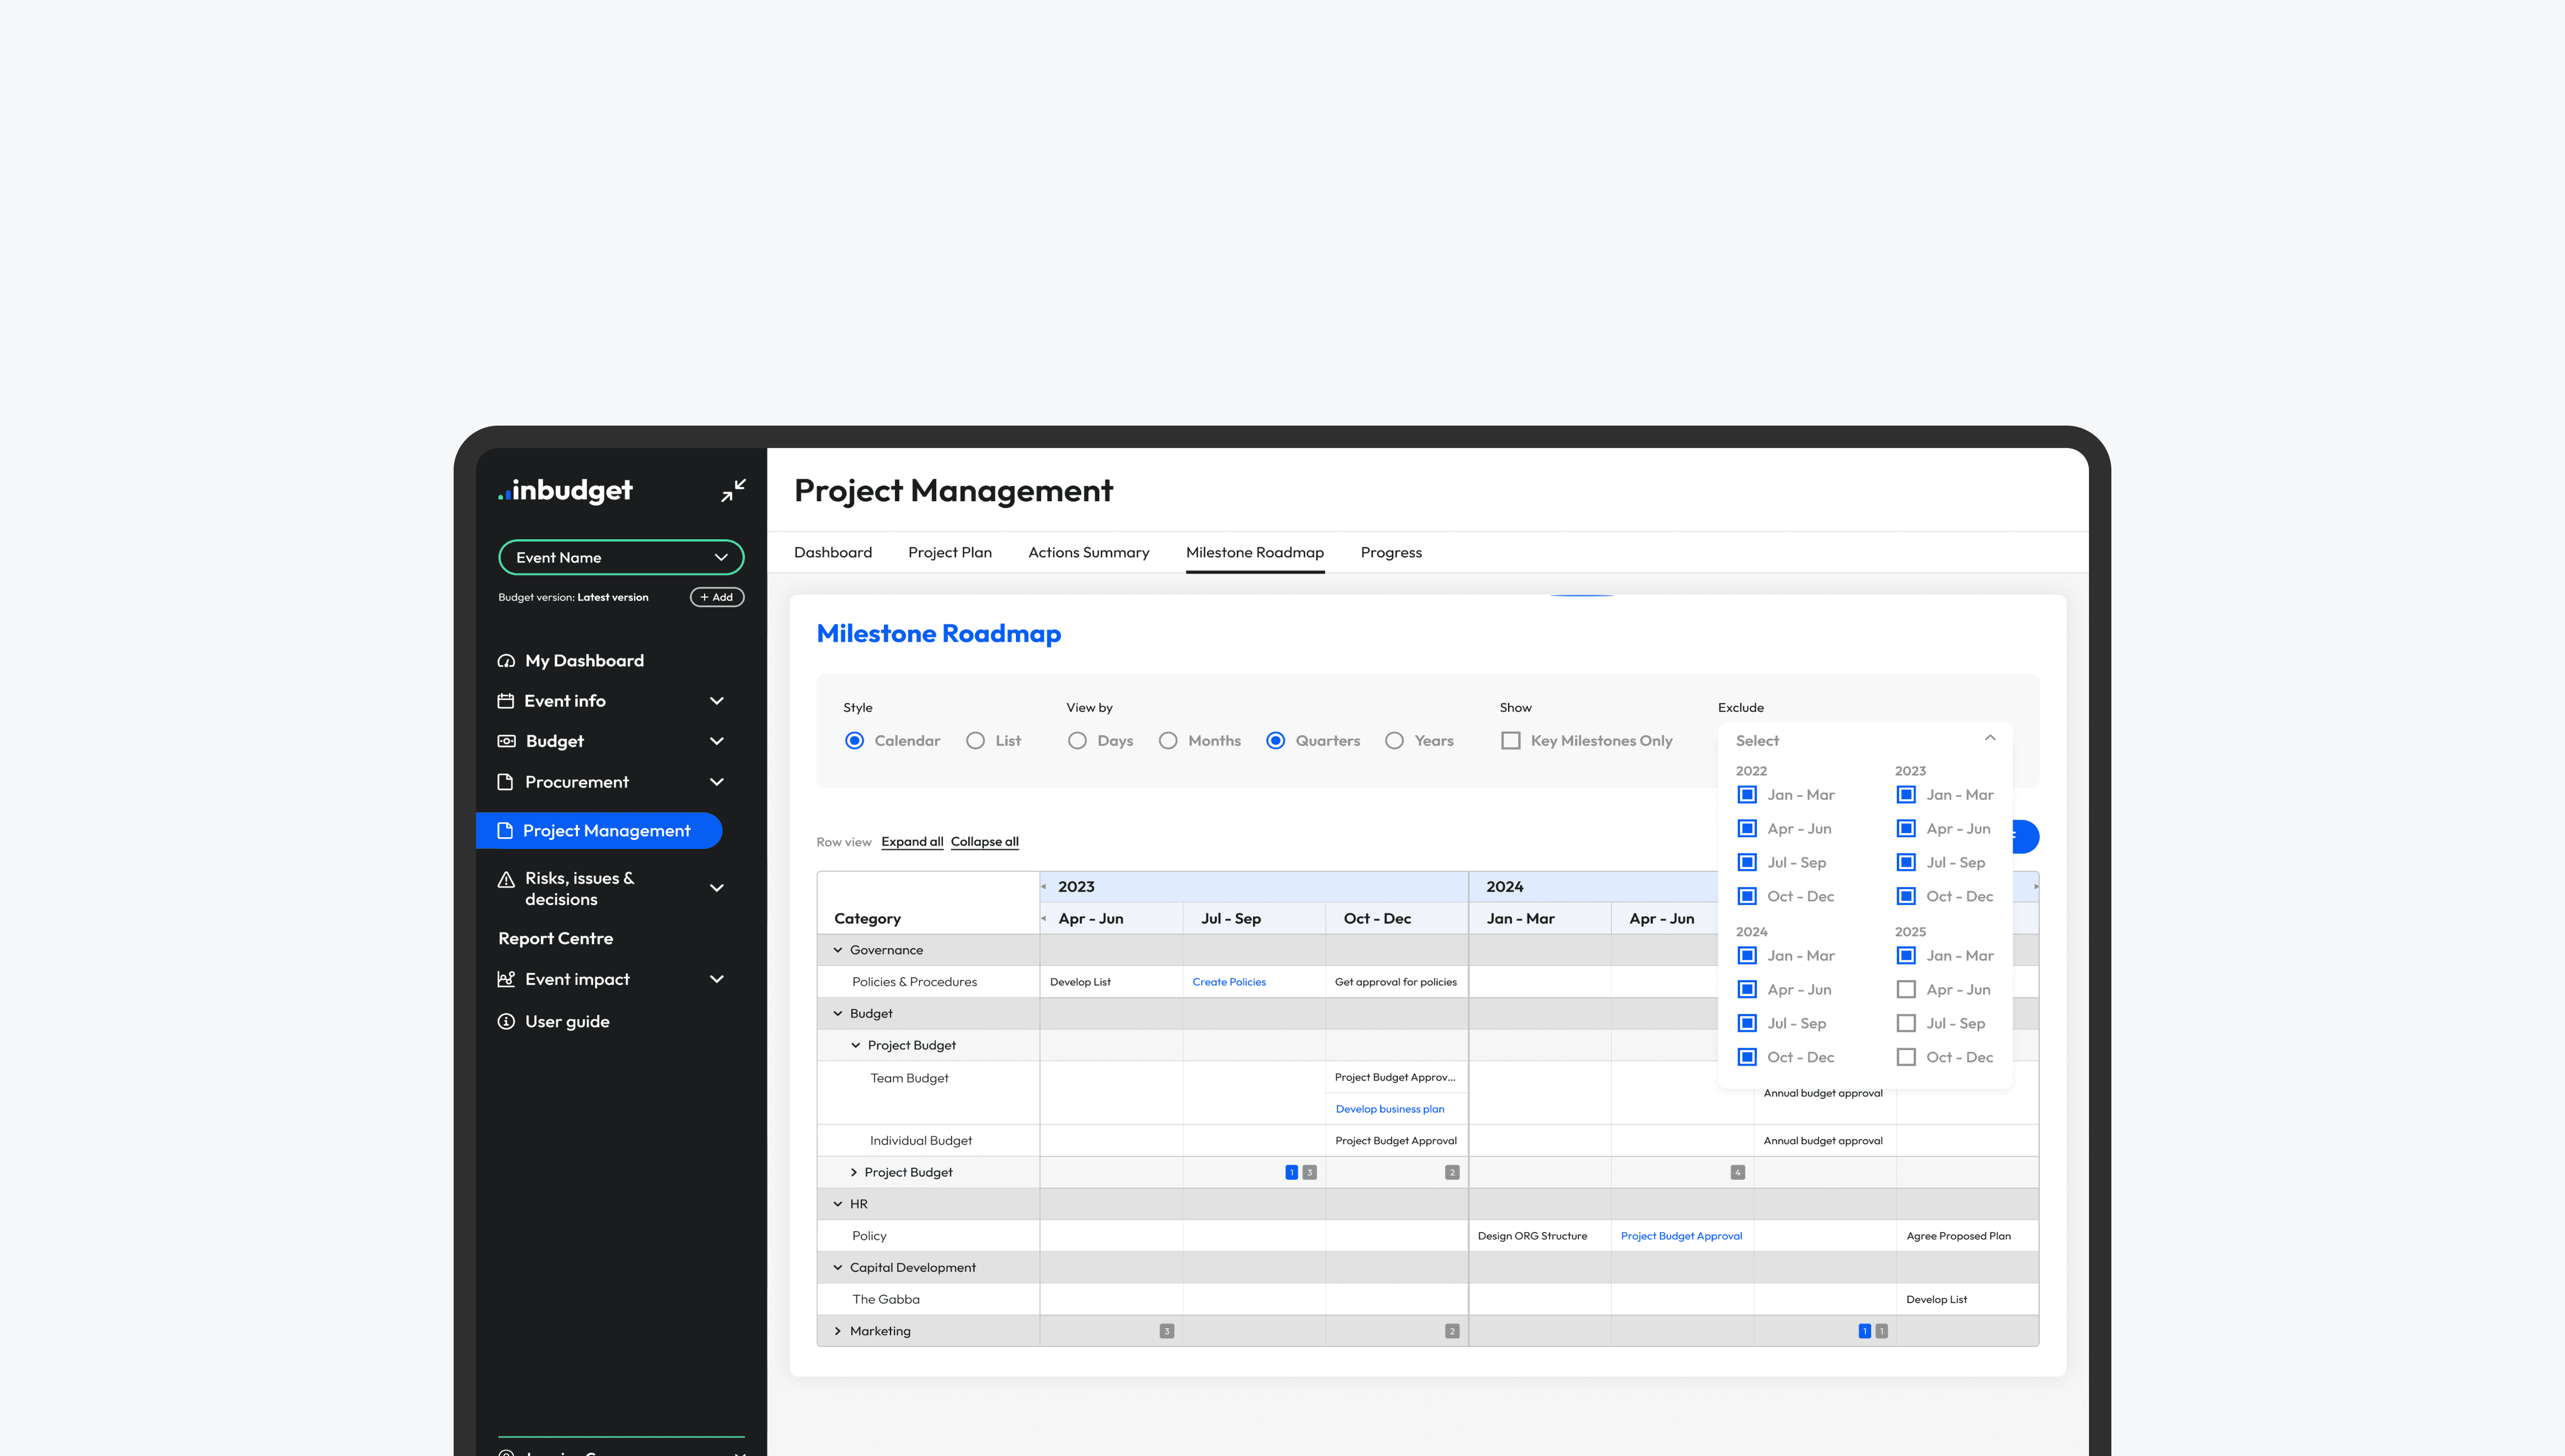2565x1456 pixels.
Task: Collapse the sidebar with the shrink arrows icon
Action: tap(733, 490)
